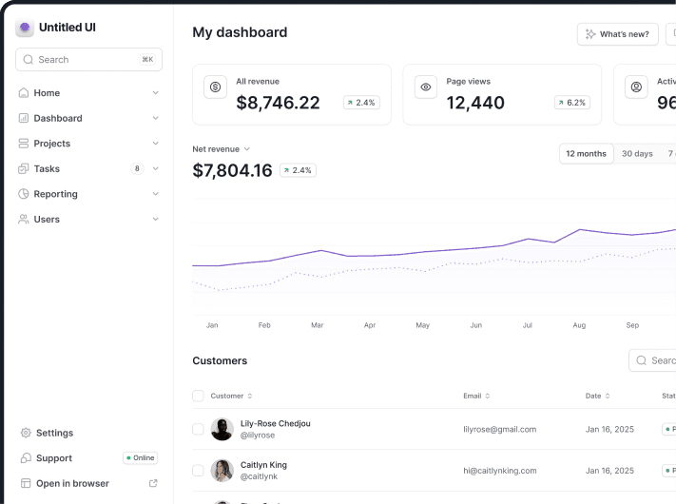
Task: Click the Tasks checkbox icon
Action: pos(24,168)
